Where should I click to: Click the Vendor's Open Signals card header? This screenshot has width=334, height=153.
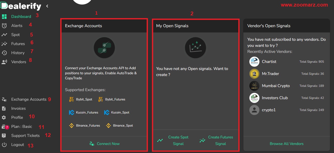(x=287, y=26)
